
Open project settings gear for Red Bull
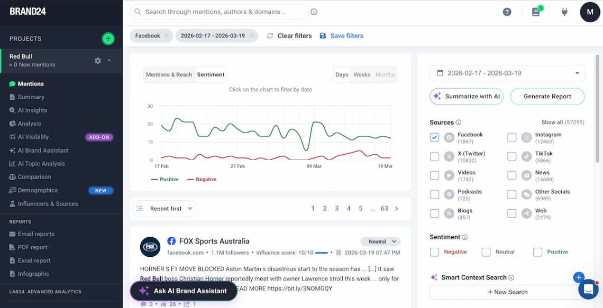click(x=98, y=60)
